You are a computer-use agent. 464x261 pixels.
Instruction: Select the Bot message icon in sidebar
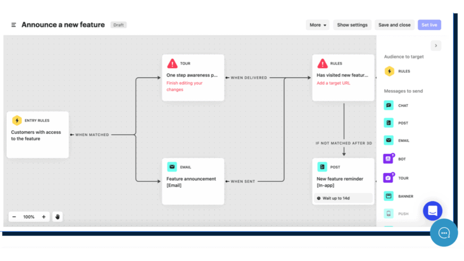pyautogui.click(x=388, y=159)
